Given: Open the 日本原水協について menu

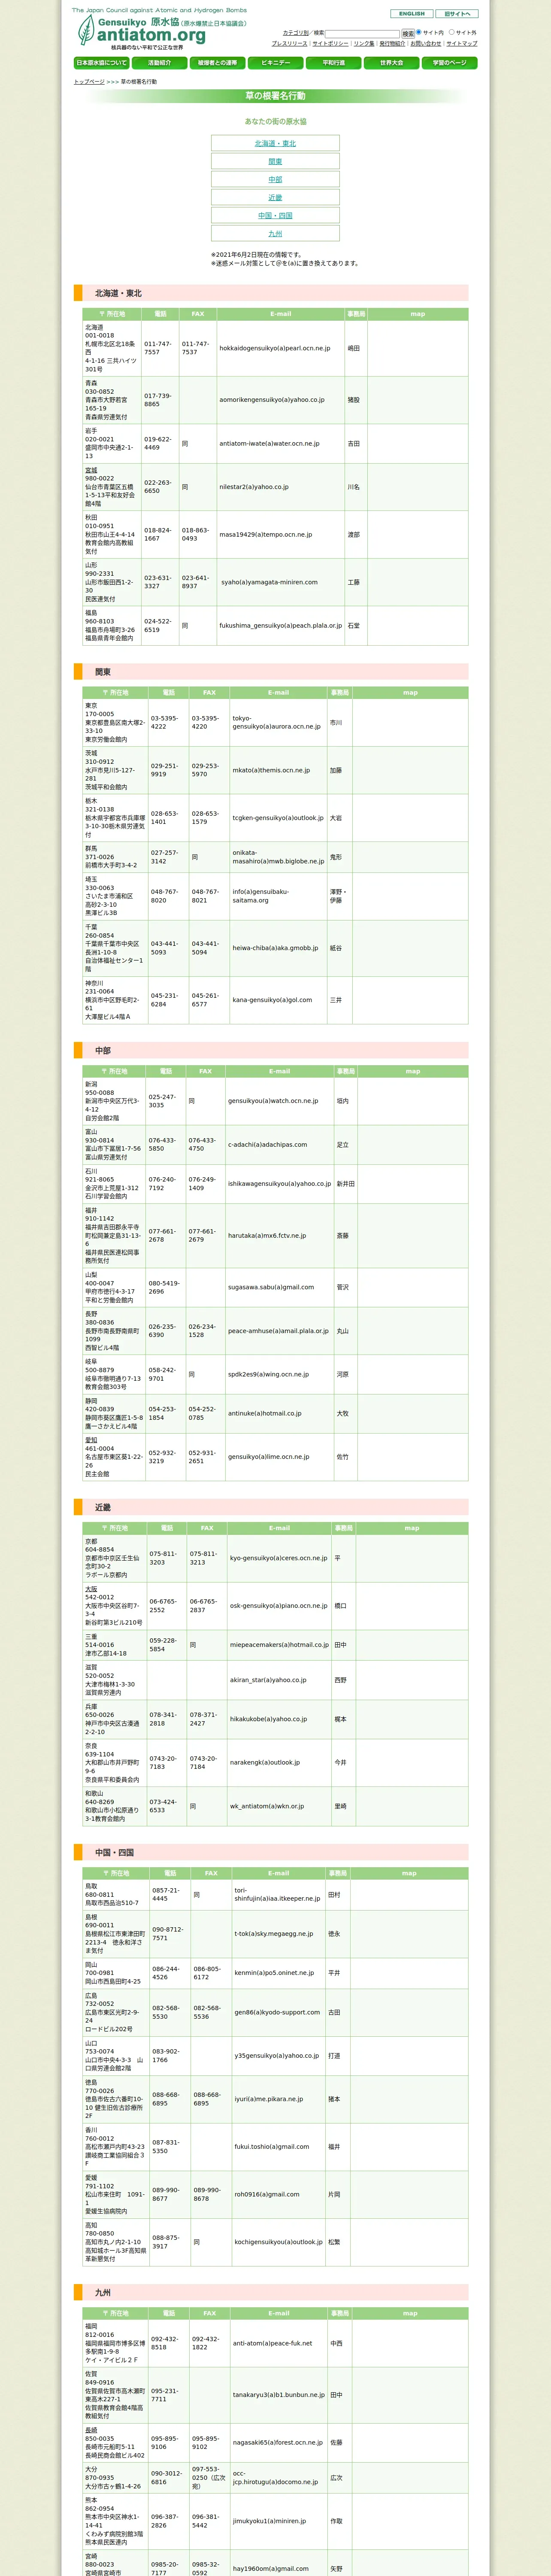Looking at the screenshot, I should coord(102,63).
